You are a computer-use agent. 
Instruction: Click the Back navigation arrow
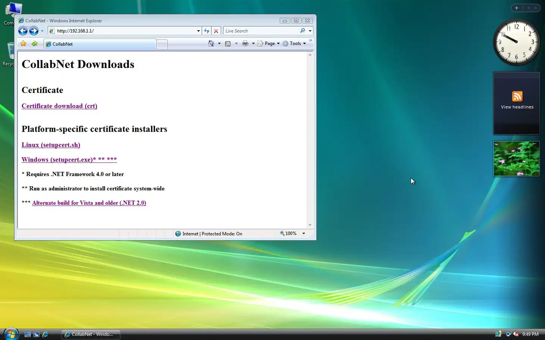click(23, 31)
